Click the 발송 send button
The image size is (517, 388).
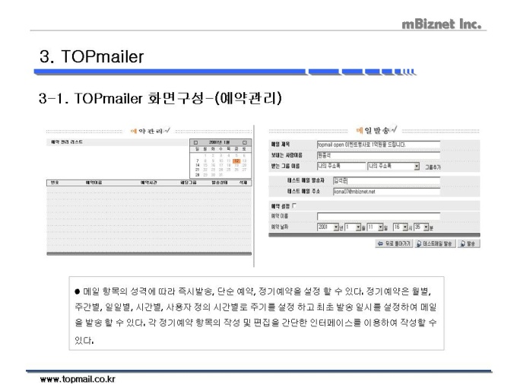tap(468, 243)
